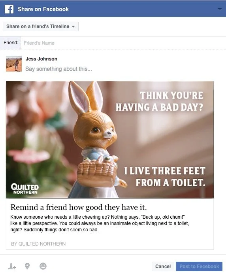Click the link description paragraph text
This screenshot has height=276, width=226.
click(x=100, y=223)
